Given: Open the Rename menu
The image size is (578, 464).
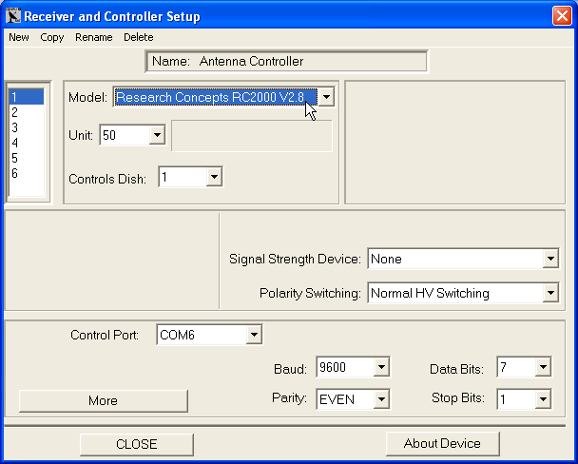Looking at the screenshot, I should pos(93,37).
